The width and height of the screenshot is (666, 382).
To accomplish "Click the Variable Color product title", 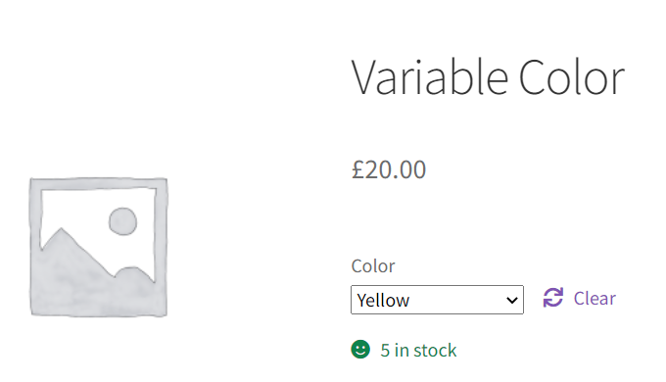I will click(x=488, y=77).
